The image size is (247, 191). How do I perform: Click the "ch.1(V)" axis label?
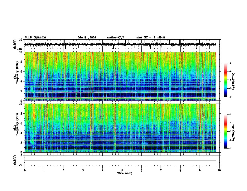click(15, 44)
